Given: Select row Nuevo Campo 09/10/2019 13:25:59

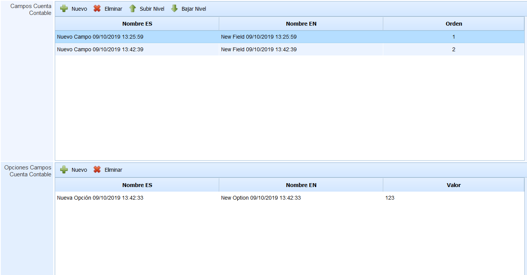Looking at the screenshot, I should click(x=100, y=37).
